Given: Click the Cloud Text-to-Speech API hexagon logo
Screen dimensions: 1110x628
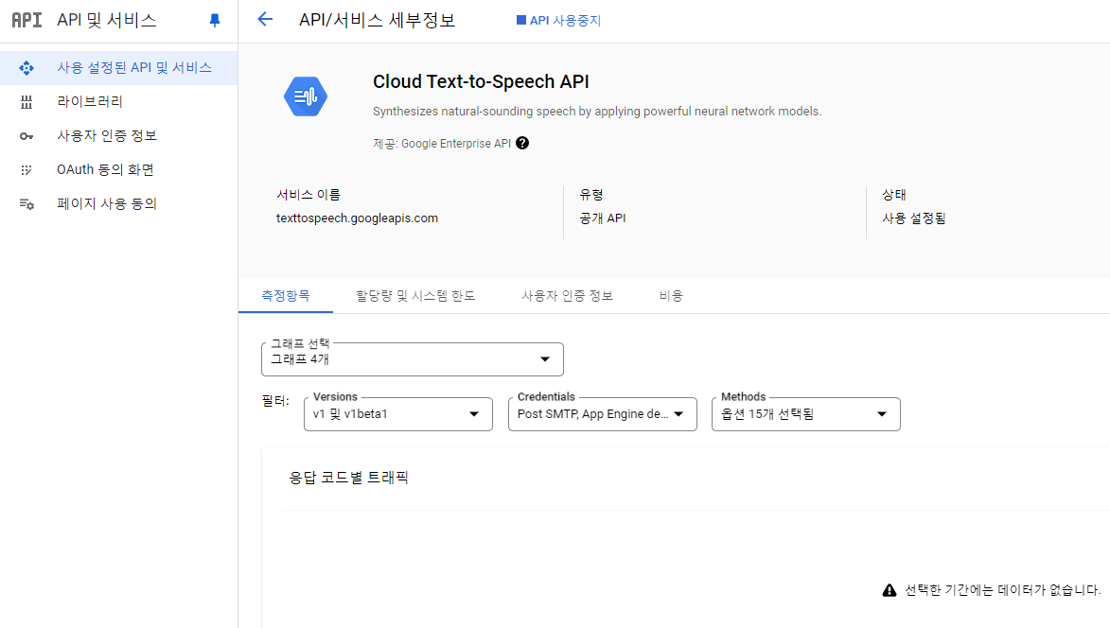Looking at the screenshot, I should coord(306,96).
